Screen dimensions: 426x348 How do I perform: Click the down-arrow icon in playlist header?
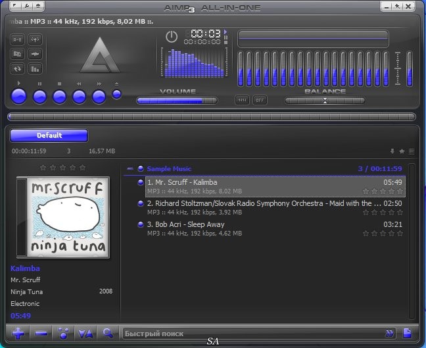pyautogui.click(x=392, y=151)
